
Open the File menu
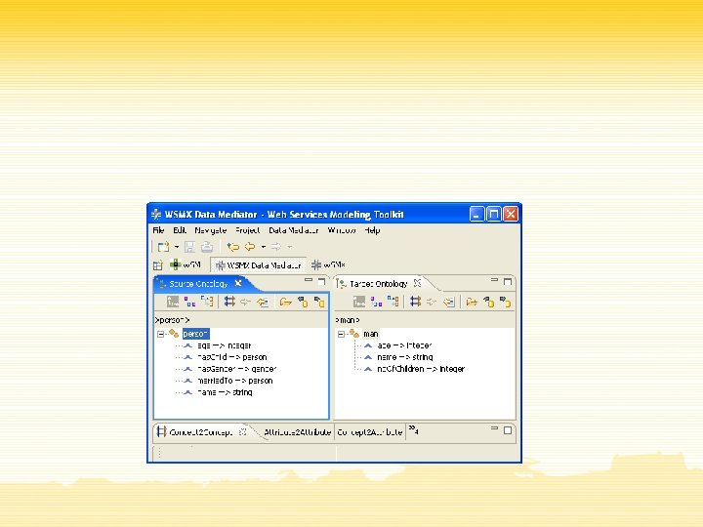(158, 230)
